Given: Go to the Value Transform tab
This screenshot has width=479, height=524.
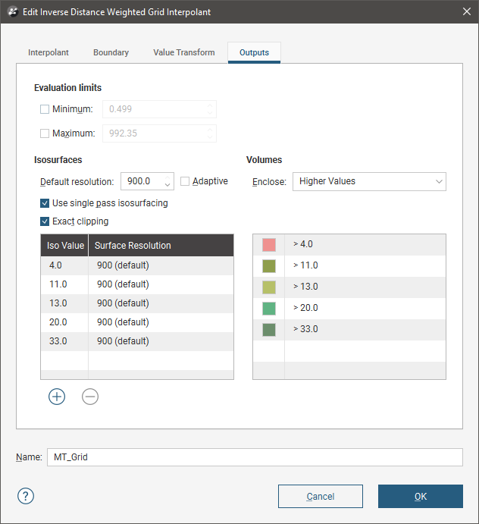Looking at the screenshot, I should pos(183,52).
